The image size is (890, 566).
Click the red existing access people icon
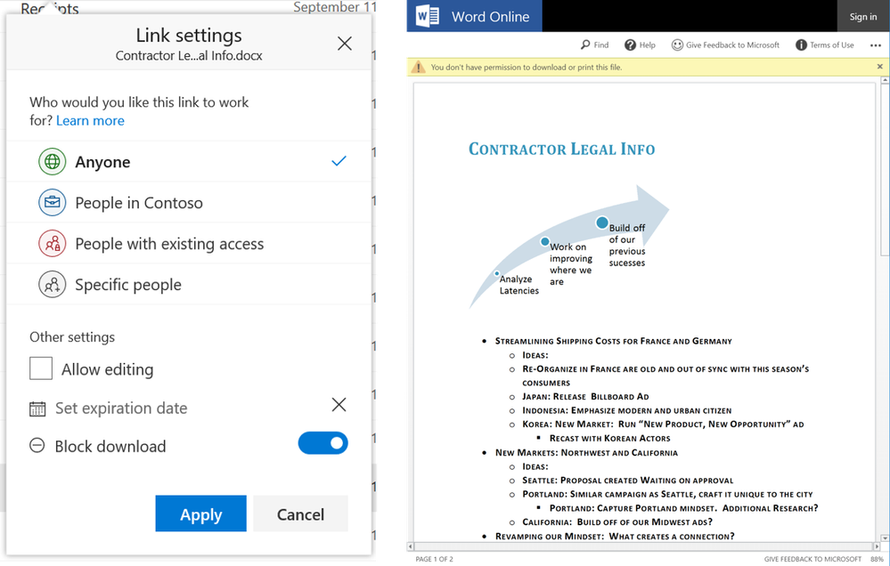coord(53,243)
